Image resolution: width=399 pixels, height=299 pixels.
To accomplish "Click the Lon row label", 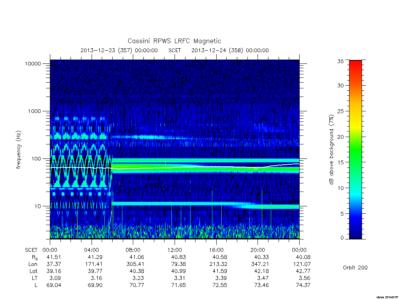I will [33, 264].
